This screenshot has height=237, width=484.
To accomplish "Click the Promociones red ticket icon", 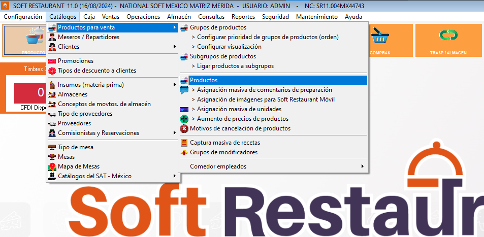I will coord(52,61).
